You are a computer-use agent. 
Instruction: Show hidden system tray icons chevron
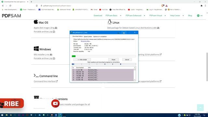point(182,115)
